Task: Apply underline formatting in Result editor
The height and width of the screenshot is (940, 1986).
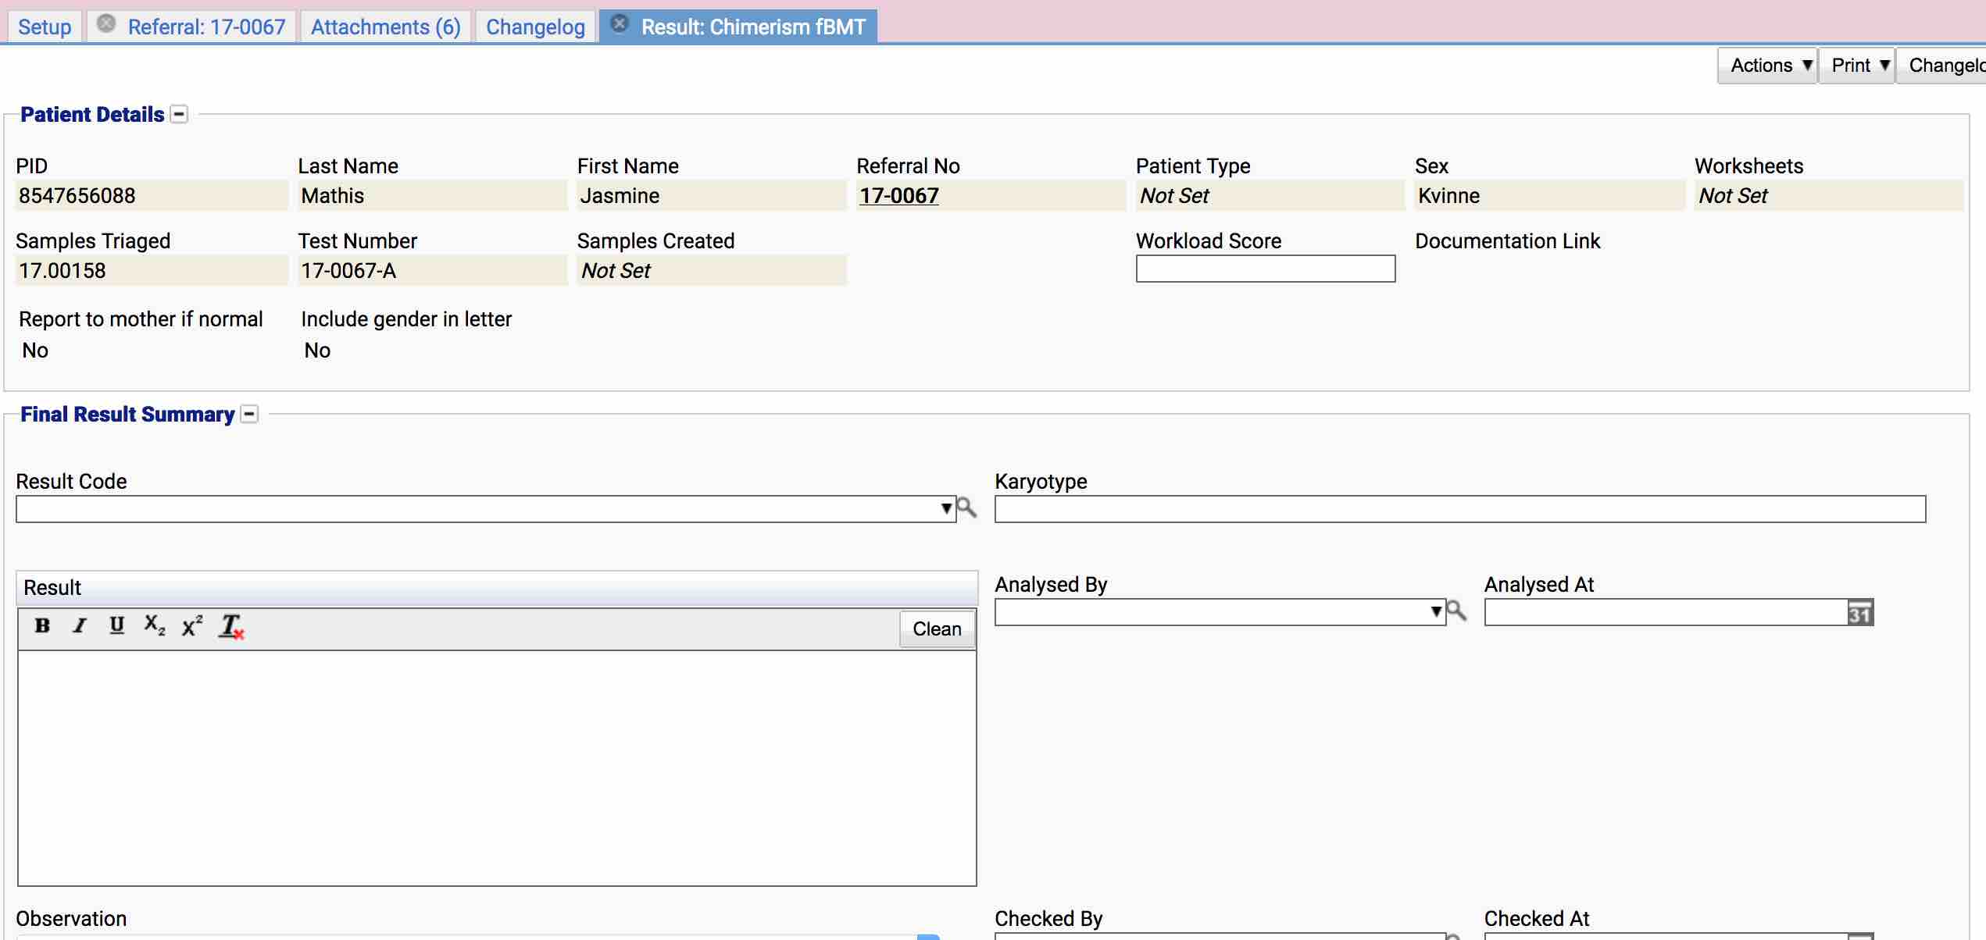Action: click(116, 625)
